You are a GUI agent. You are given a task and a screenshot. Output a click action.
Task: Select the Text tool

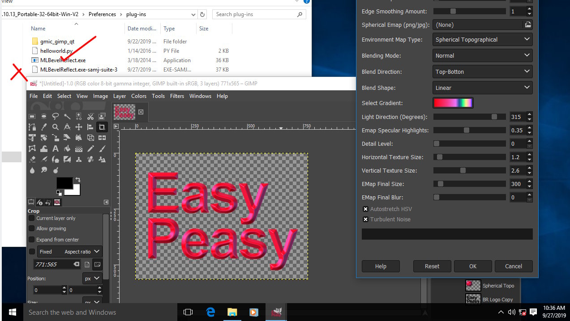56,149
